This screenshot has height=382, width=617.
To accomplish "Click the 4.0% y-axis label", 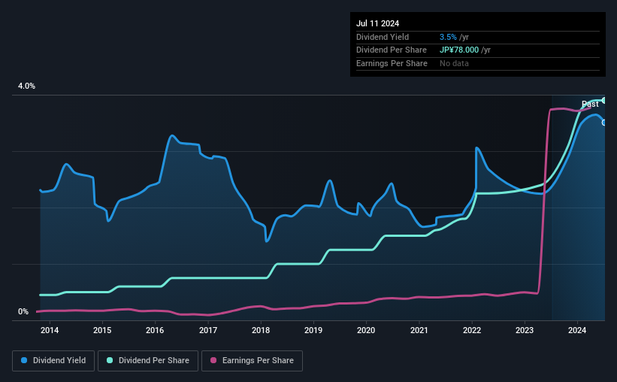I will coord(26,86).
